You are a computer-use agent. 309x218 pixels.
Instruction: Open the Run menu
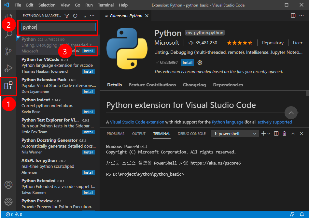89,5
